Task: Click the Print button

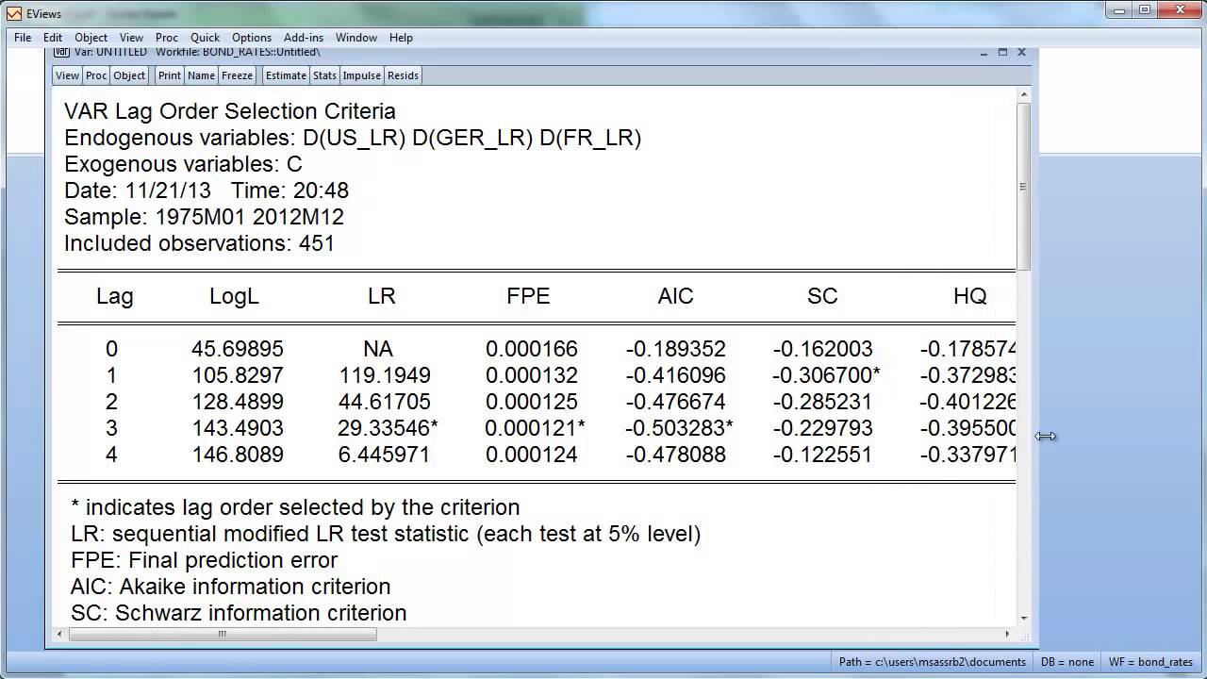Action: click(170, 75)
